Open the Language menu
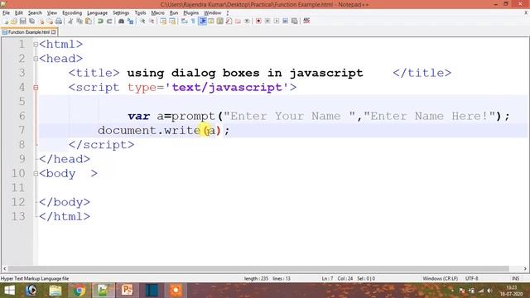530x298 pixels. tap(97, 13)
